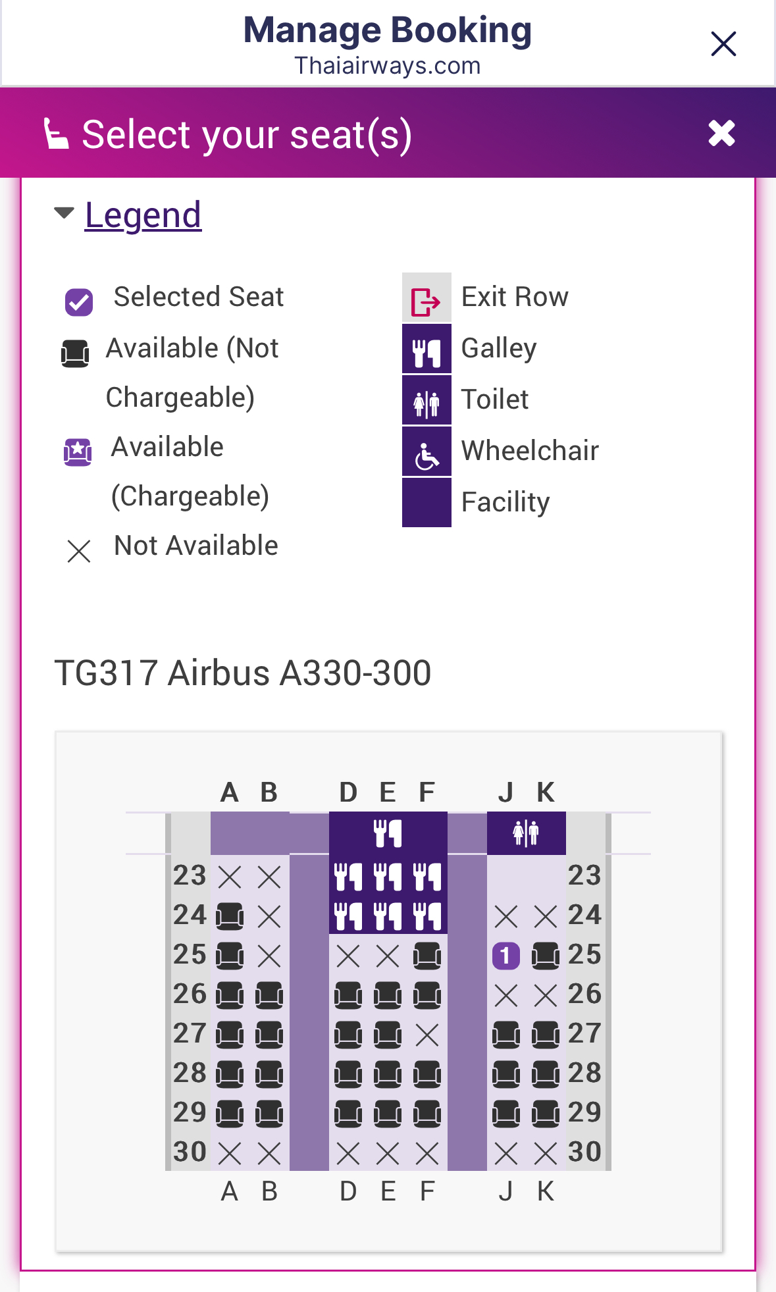This screenshot has height=1292, width=776.
Task: Click unavailable seat 23A
Action: [x=230, y=877]
